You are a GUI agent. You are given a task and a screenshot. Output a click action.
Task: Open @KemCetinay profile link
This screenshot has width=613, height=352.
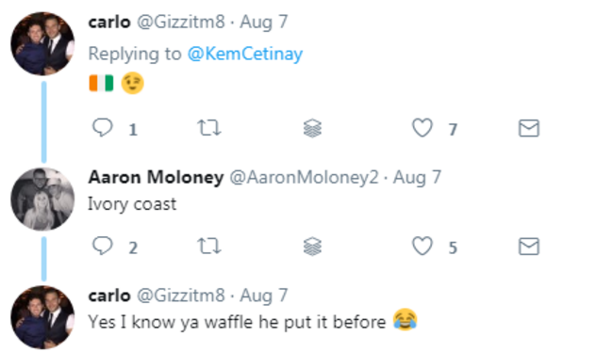coord(245,54)
